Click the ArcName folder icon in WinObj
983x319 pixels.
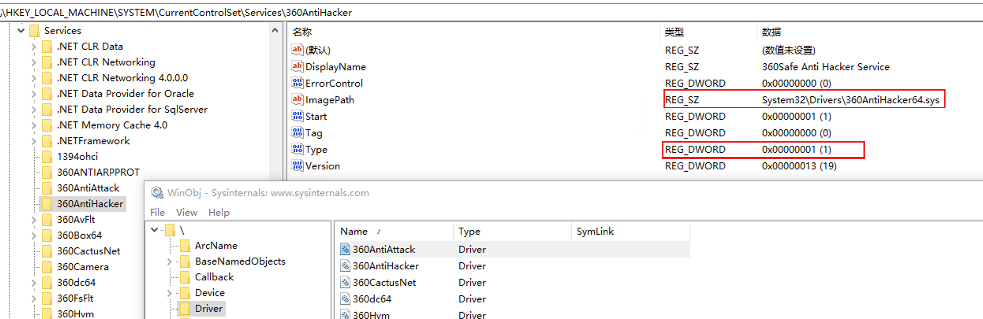[x=185, y=245]
